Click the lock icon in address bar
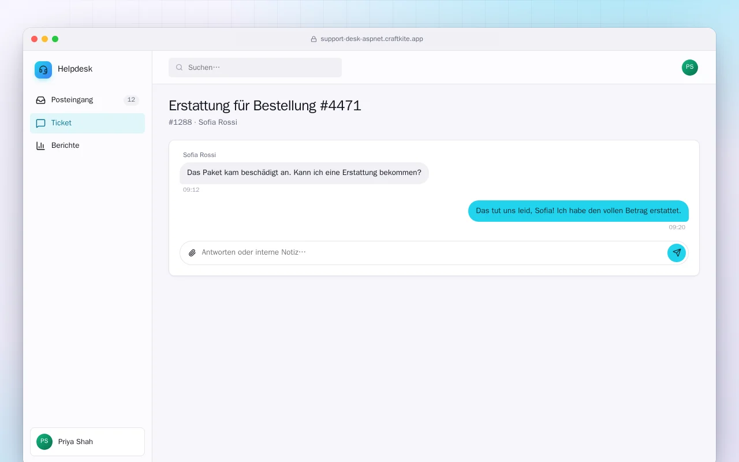This screenshot has height=462, width=739. 314,39
